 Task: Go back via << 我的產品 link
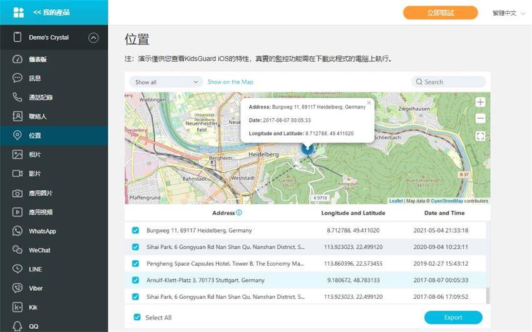[x=51, y=13]
